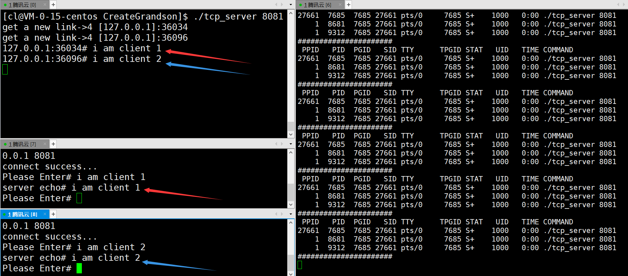Viewport: 628px width, 276px height.
Task: Click the first '#####' separator line in pane [6]
Action: [345, 41]
